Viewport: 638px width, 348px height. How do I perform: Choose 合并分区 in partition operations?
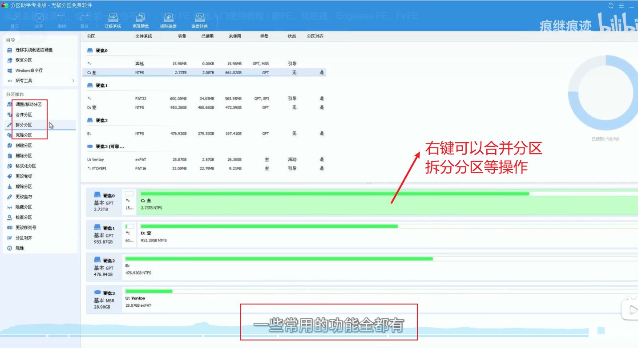point(24,115)
